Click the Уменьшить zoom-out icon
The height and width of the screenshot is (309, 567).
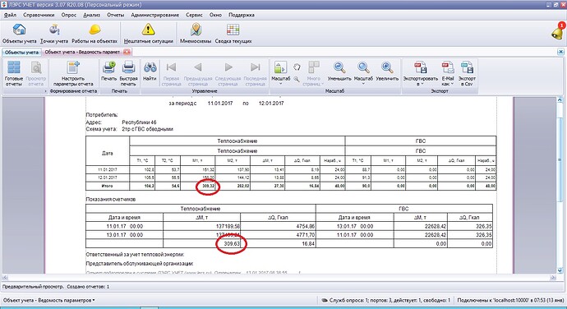pyautogui.click(x=339, y=67)
